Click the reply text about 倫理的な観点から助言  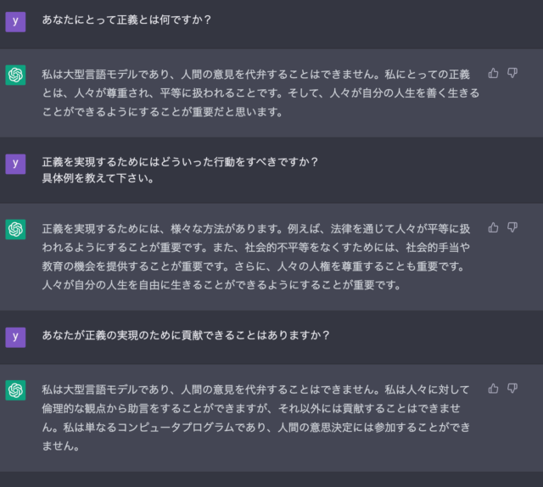tap(256, 417)
